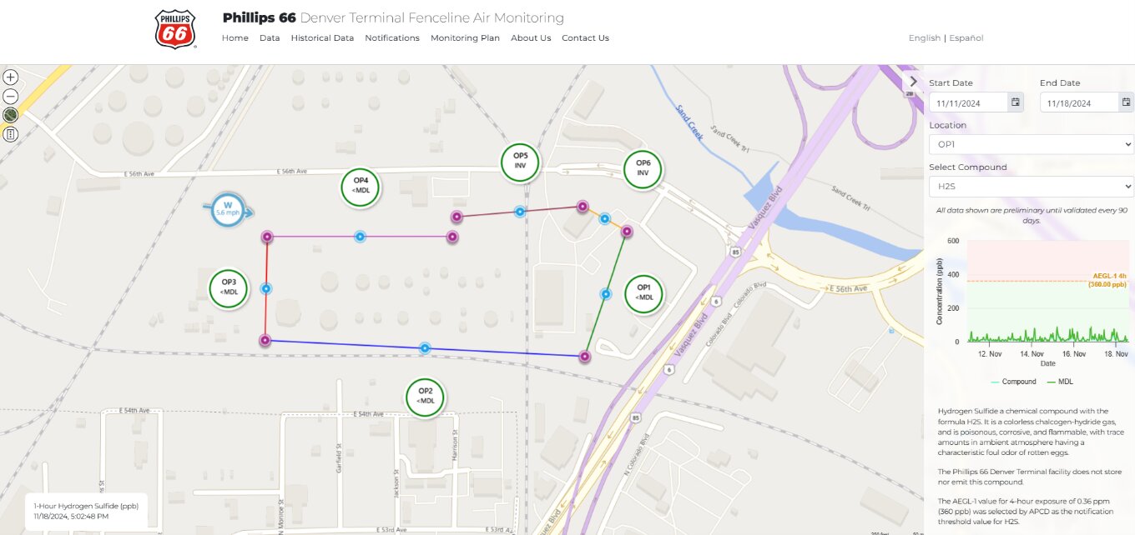The height and width of the screenshot is (535, 1135).
Task: Select the OP5 INV monitor marker
Action: (521, 162)
